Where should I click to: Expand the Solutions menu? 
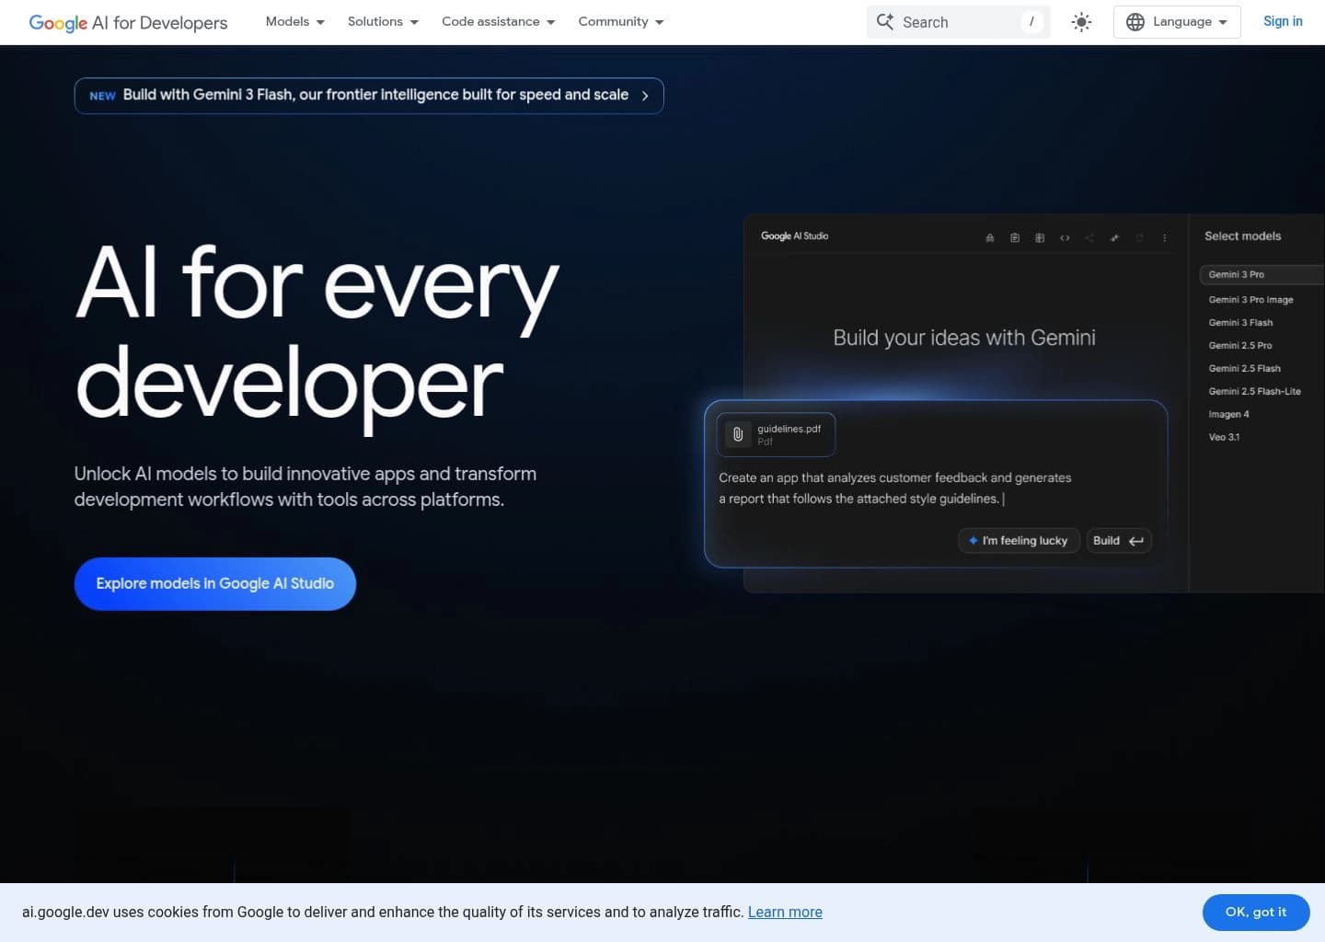(383, 21)
